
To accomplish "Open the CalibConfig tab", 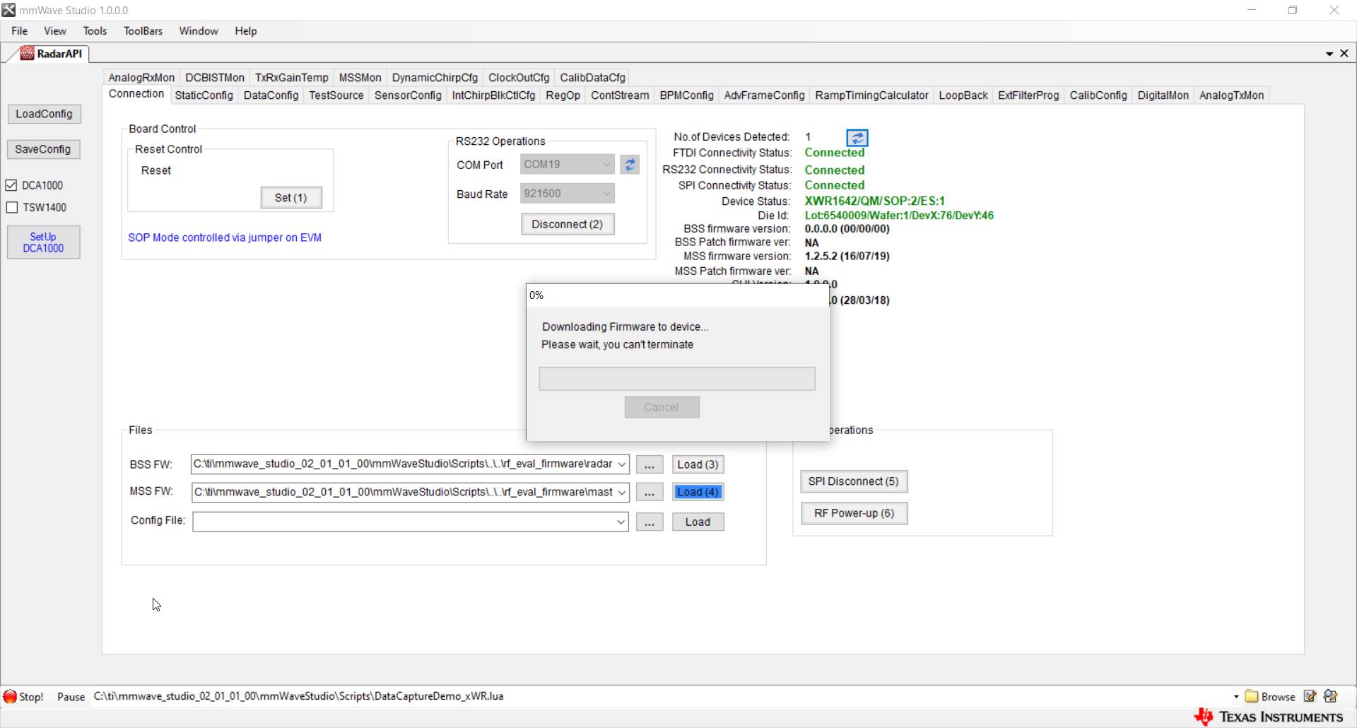I will click(1098, 95).
